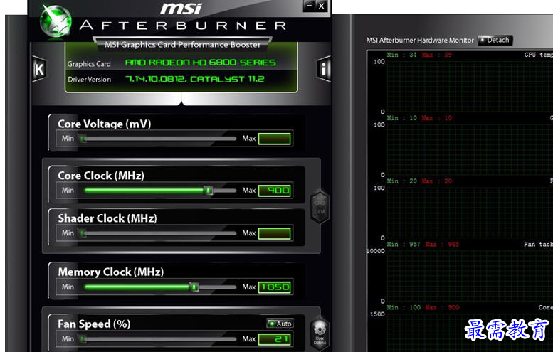
Task: Click the Core Clock slider handle
Action: pyautogui.click(x=208, y=191)
